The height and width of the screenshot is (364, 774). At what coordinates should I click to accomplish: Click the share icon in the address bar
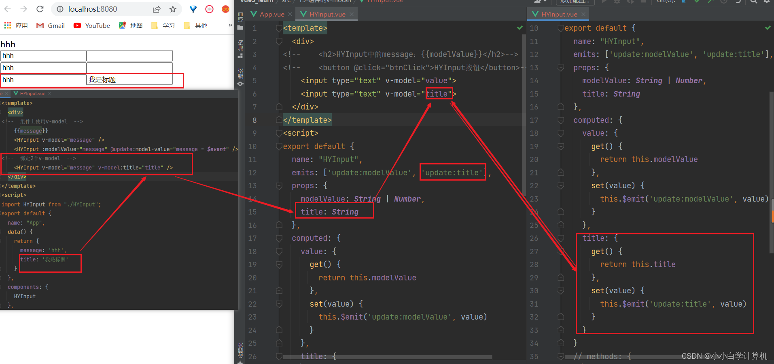pos(157,9)
